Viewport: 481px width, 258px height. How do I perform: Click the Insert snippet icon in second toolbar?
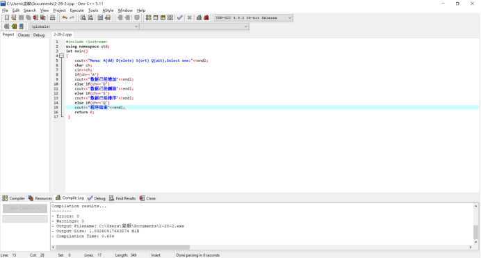pos(6,26)
